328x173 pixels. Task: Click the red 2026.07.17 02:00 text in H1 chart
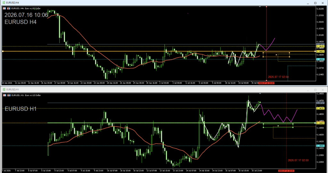(x=298, y=161)
